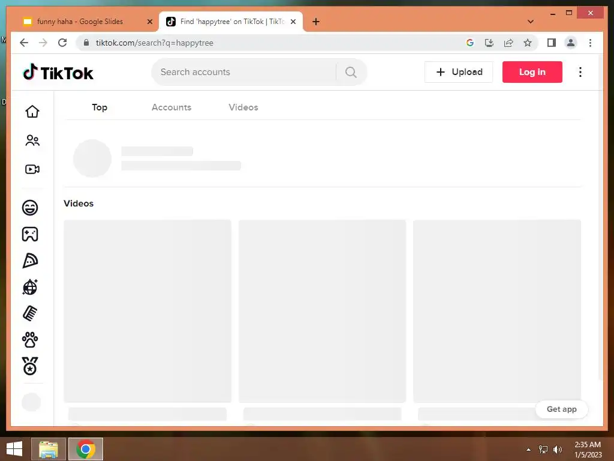Click the page vertical scrollbar
Viewport: 614px width, 461px height.
click(601, 218)
